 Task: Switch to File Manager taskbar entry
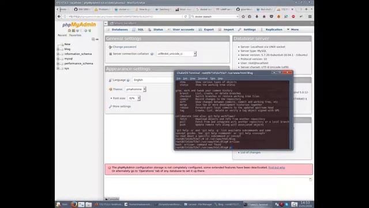tap(198, 205)
